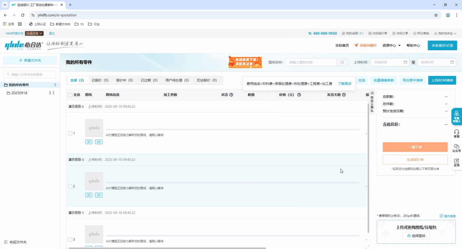Open 反馈 feedback side icon
The height and width of the screenshot is (249, 462).
pos(457,163)
